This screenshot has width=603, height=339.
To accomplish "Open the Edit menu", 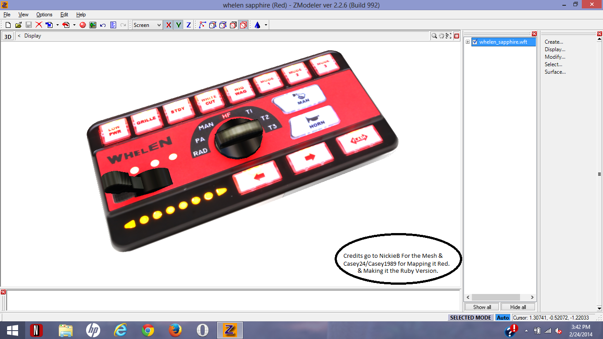I will click(x=64, y=15).
